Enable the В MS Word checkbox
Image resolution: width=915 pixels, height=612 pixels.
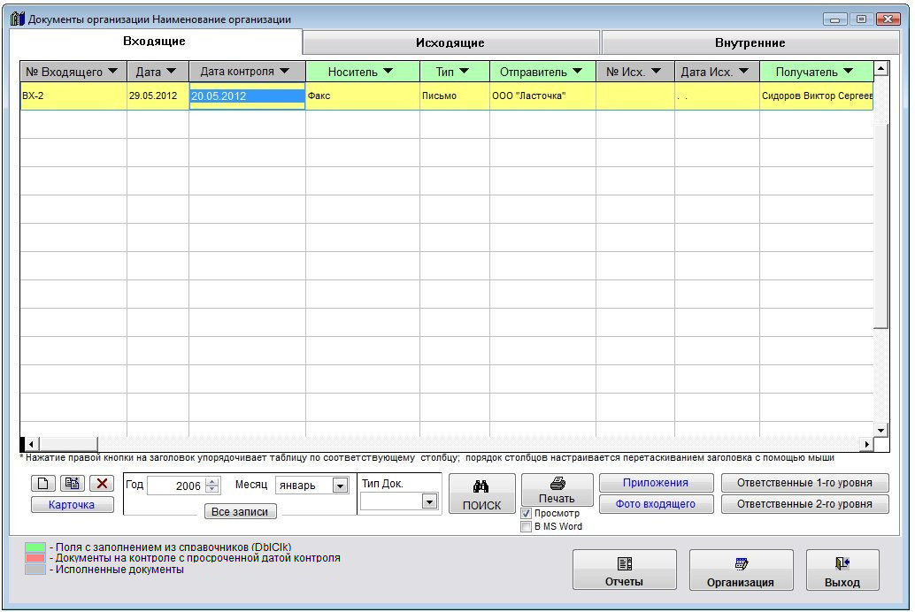[527, 526]
